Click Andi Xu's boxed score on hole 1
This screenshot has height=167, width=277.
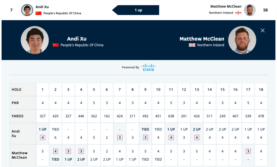click(42, 137)
